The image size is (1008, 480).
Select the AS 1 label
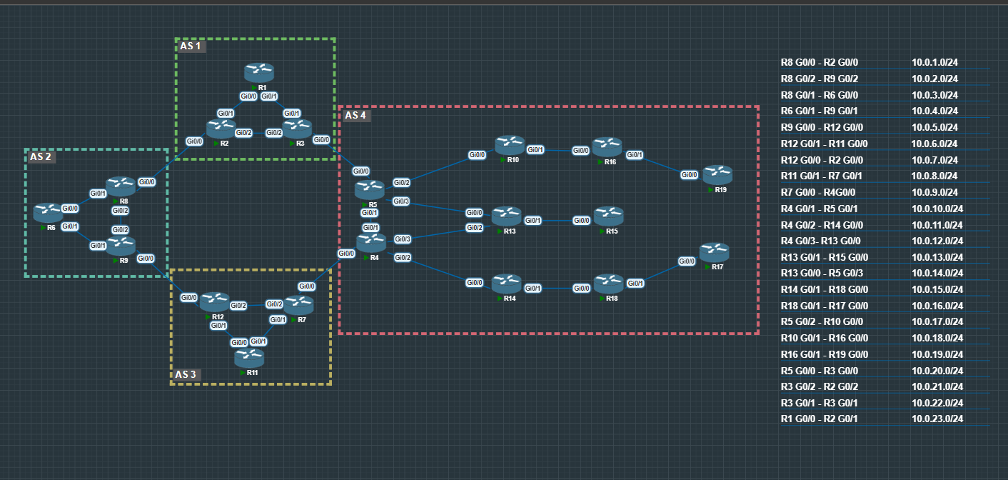tap(191, 46)
